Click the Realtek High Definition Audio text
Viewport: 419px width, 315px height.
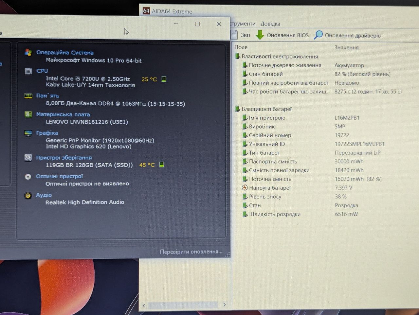tap(85, 202)
